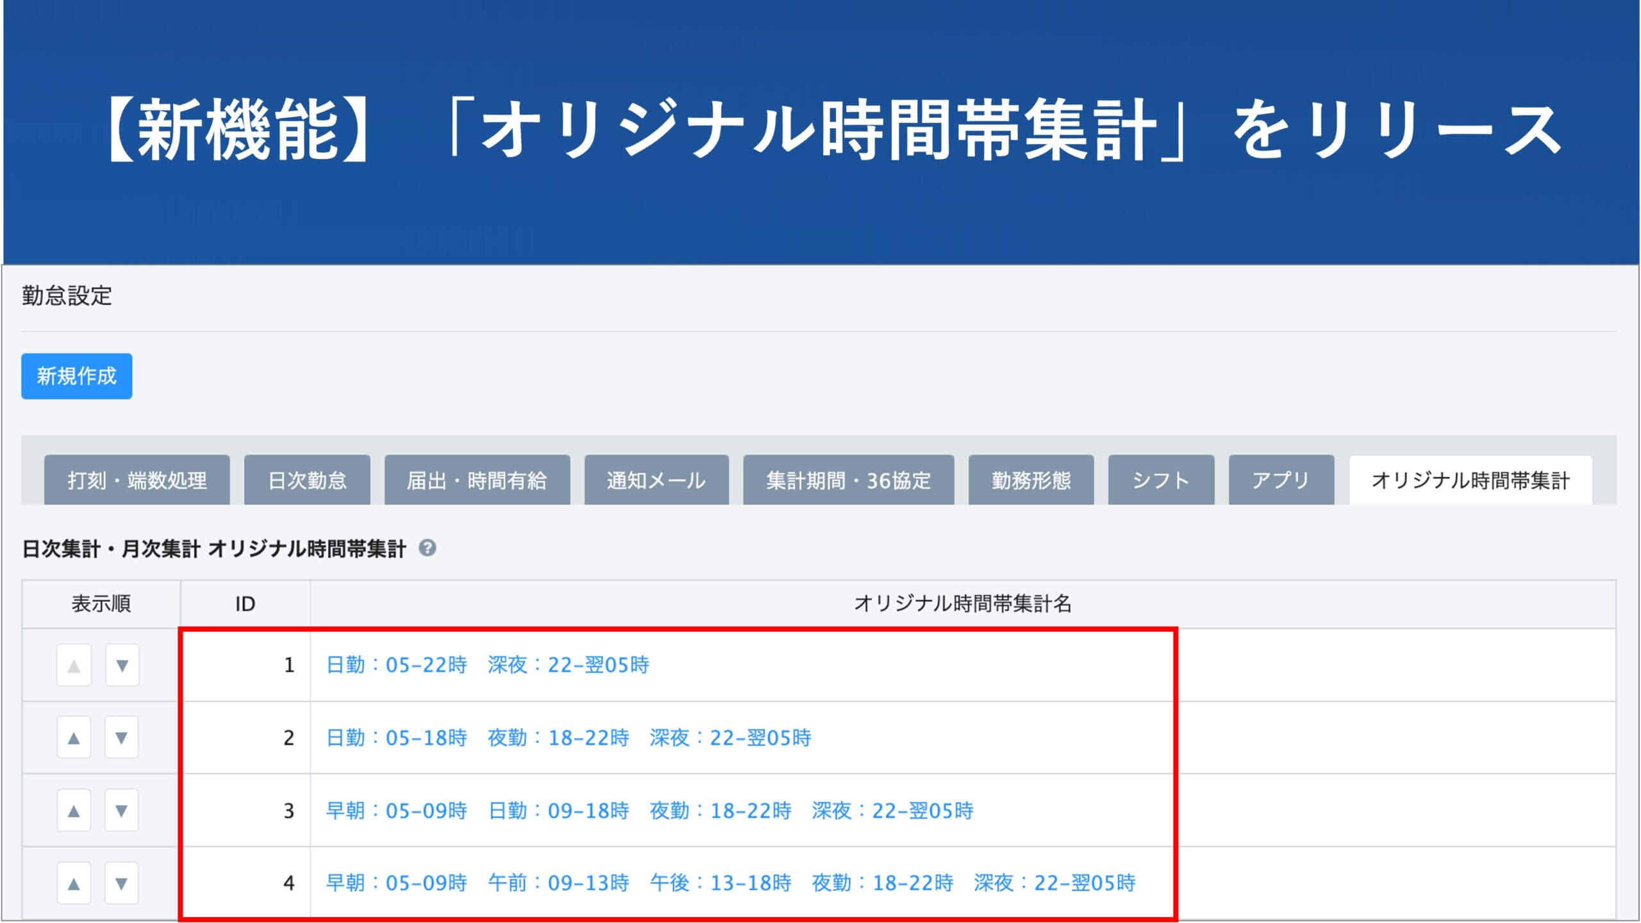Open the 打刻・端数処理 tab

(137, 480)
